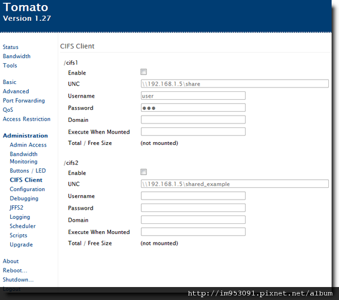Image resolution: width=339 pixels, height=300 pixels.
Task: Click the /cifs2 UNC path field
Action: click(x=235, y=184)
